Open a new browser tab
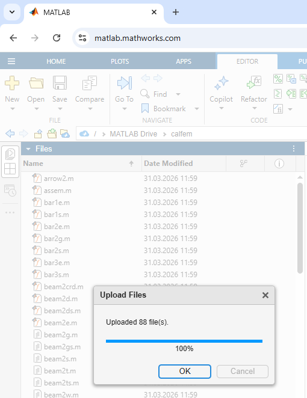The width and height of the screenshot is (307, 398). tap(176, 12)
